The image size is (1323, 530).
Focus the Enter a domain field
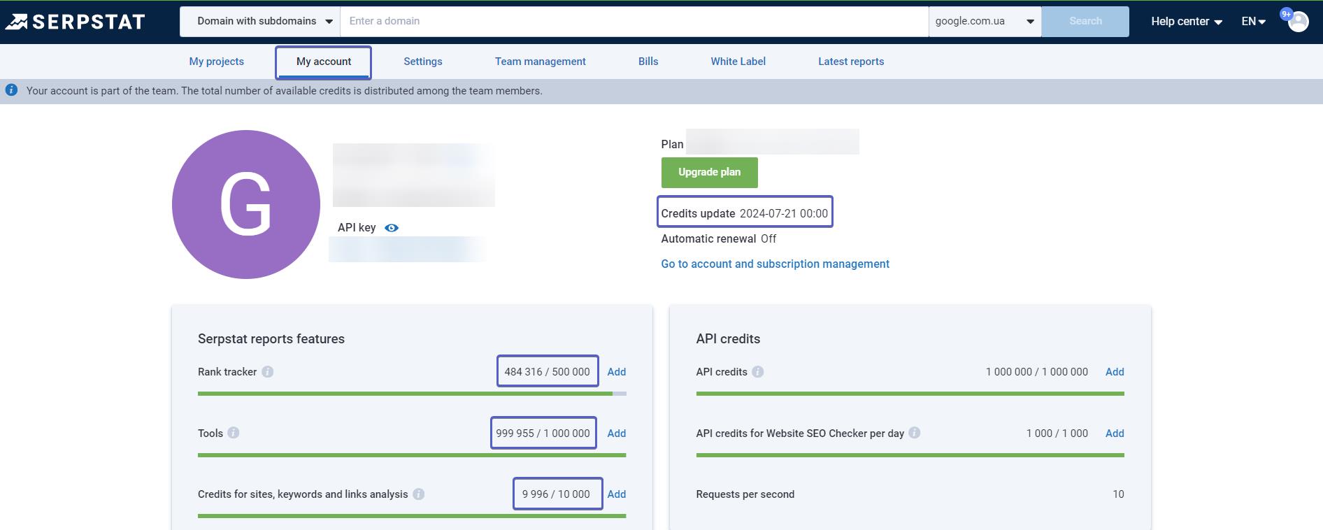click(634, 22)
